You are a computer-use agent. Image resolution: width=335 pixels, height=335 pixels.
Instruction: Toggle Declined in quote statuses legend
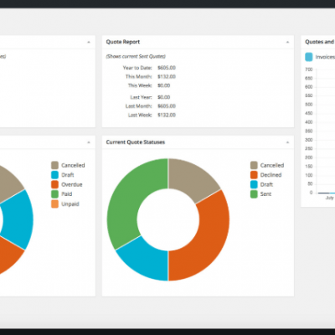pos(266,175)
